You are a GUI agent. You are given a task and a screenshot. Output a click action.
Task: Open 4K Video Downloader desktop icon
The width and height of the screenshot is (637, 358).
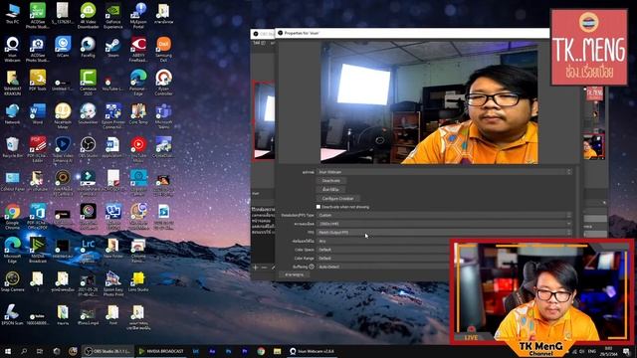pos(88,16)
